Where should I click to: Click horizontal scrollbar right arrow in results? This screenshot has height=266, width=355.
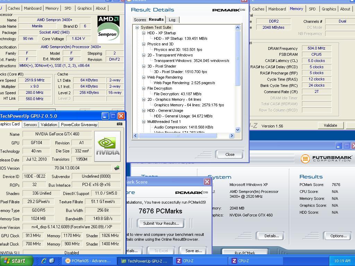[x=231, y=136]
